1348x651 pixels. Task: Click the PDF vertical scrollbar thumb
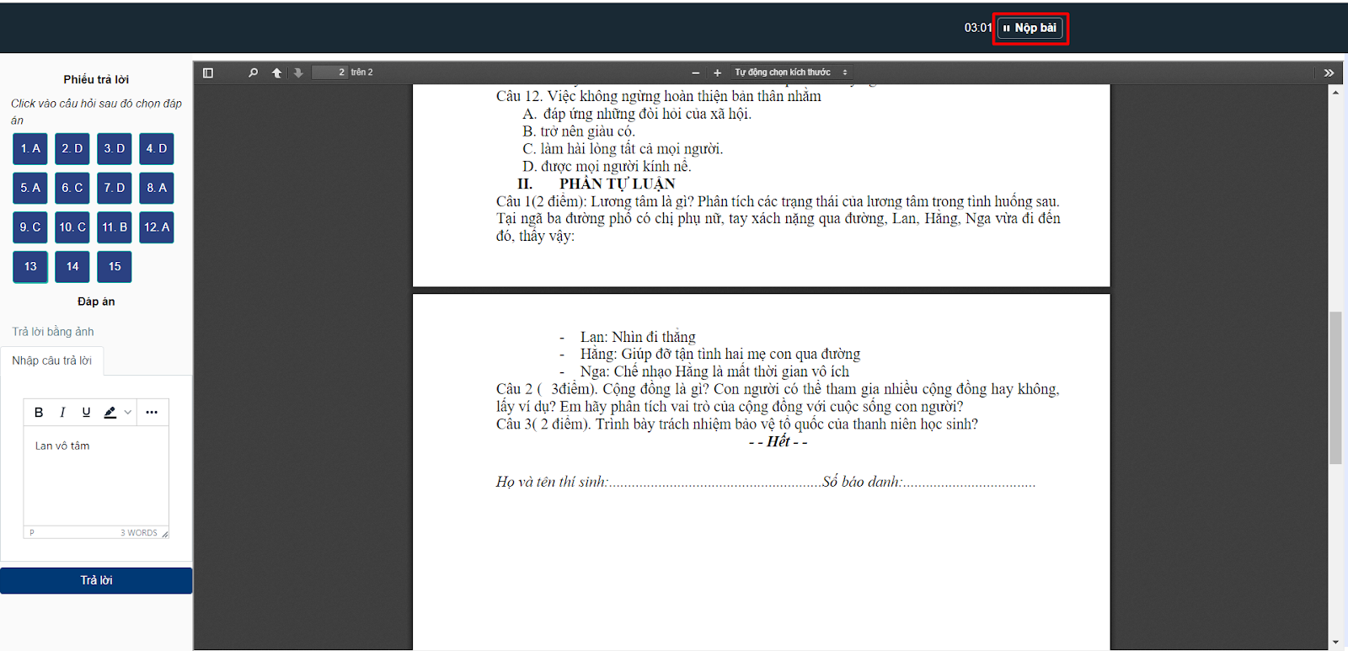pyautogui.click(x=1335, y=387)
